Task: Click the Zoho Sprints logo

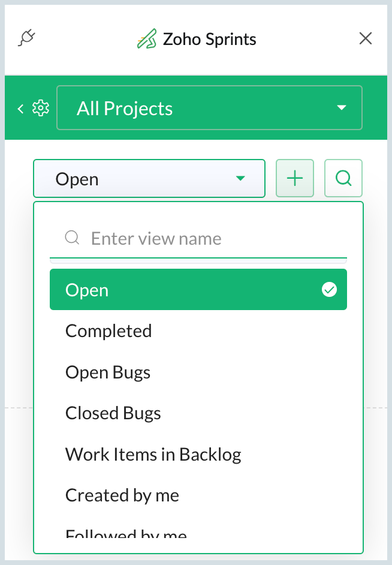Action: pos(147,38)
